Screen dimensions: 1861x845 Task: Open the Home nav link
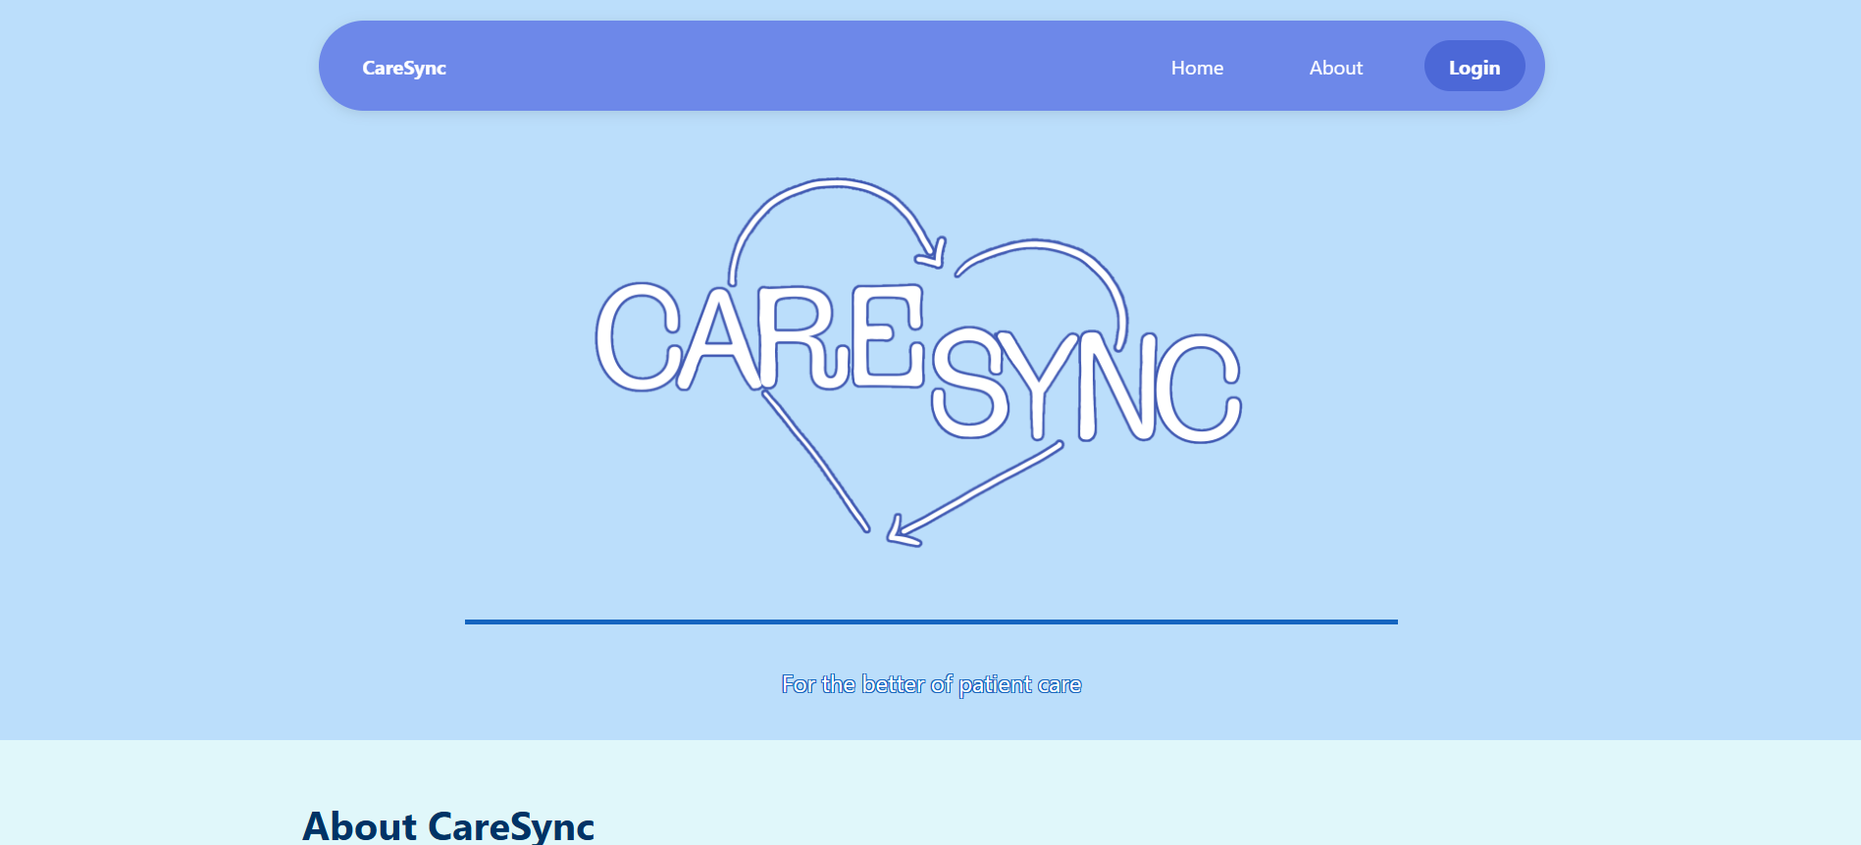tap(1197, 68)
